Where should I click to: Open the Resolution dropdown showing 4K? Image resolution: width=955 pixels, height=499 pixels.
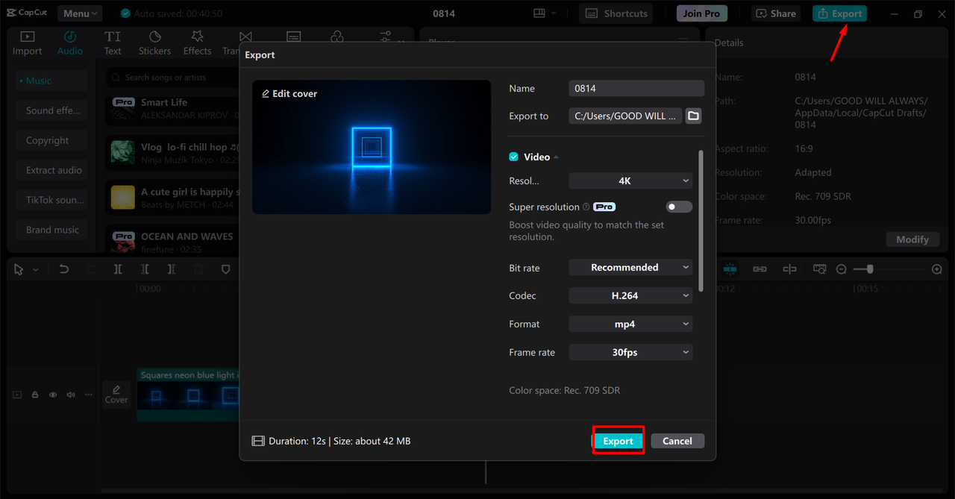[630, 181]
